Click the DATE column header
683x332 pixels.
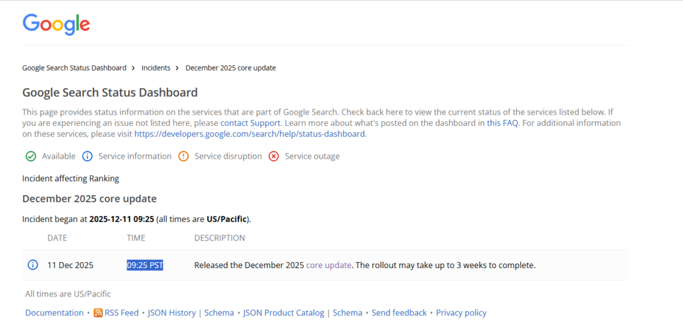57,238
